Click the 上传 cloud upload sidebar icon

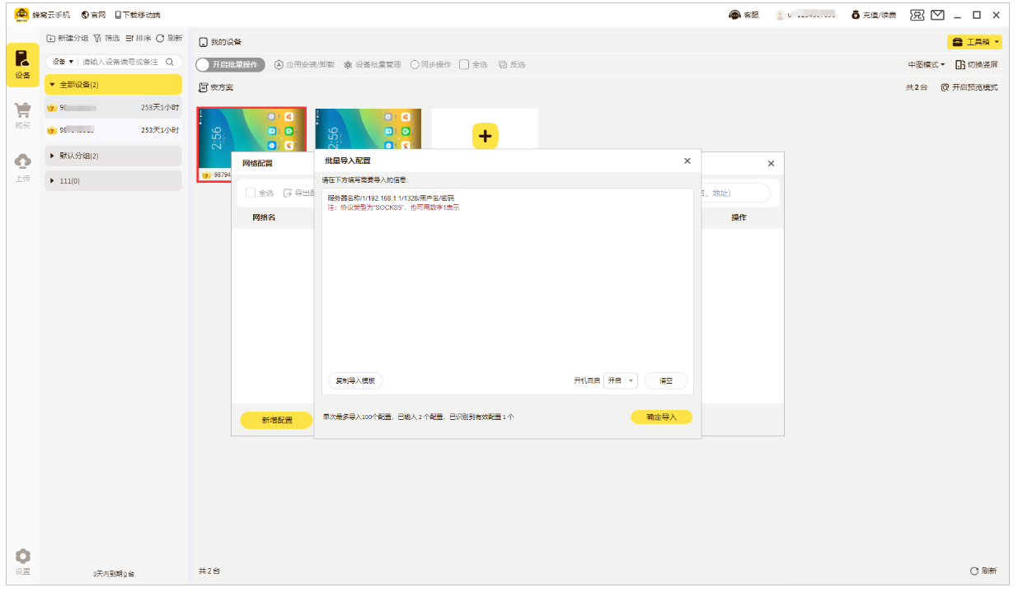22,161
